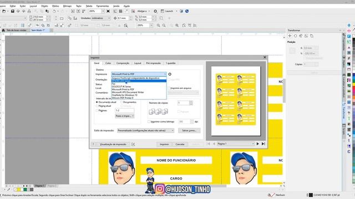Click Visualização de impressão button
The height and width of the screenshot is (199, 355).
[113, 144]
